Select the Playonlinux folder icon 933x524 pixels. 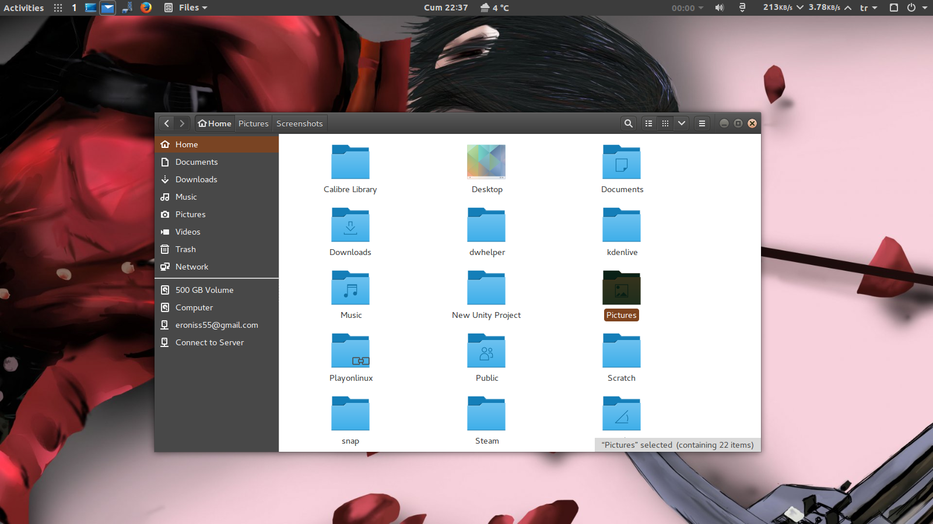(350, 350)
